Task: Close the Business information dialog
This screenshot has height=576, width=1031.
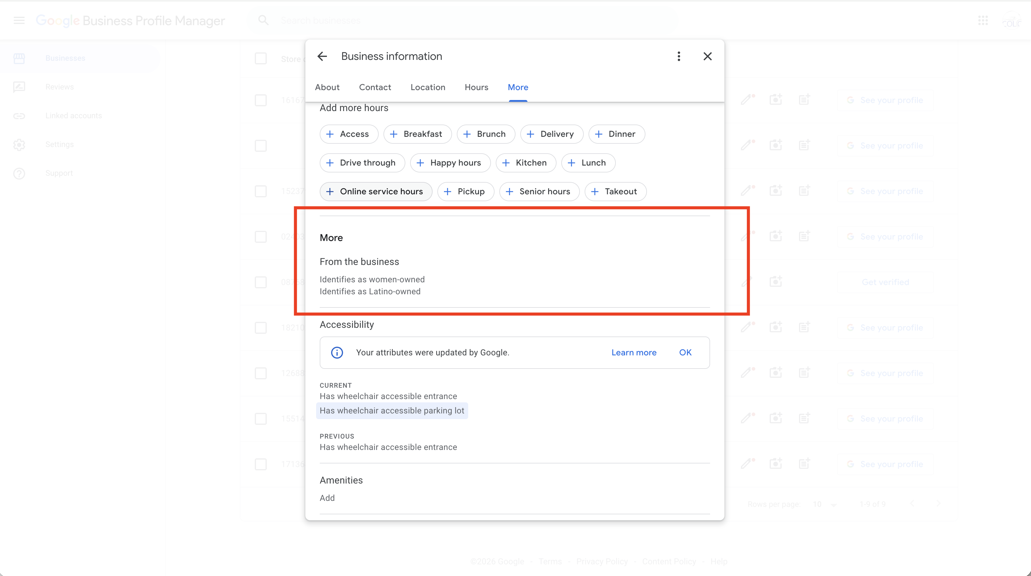Action: [708, 57]
